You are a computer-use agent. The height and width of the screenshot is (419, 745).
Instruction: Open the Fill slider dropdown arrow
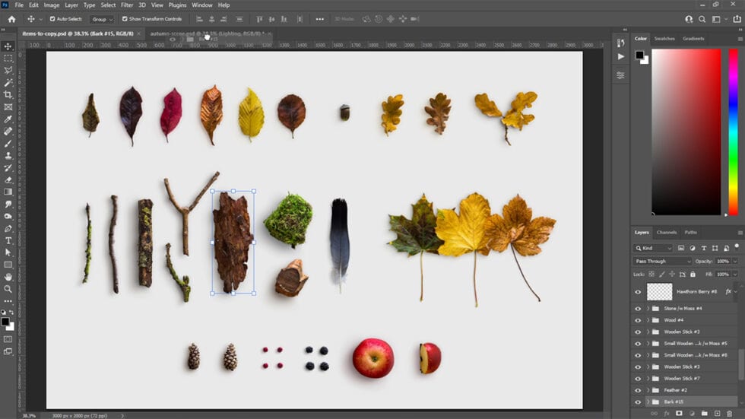[735, 274]
